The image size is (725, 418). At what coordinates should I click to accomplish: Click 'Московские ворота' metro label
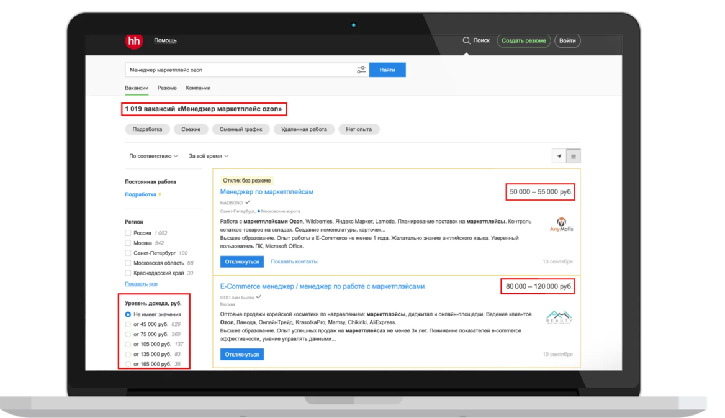(x=281, y=211)
